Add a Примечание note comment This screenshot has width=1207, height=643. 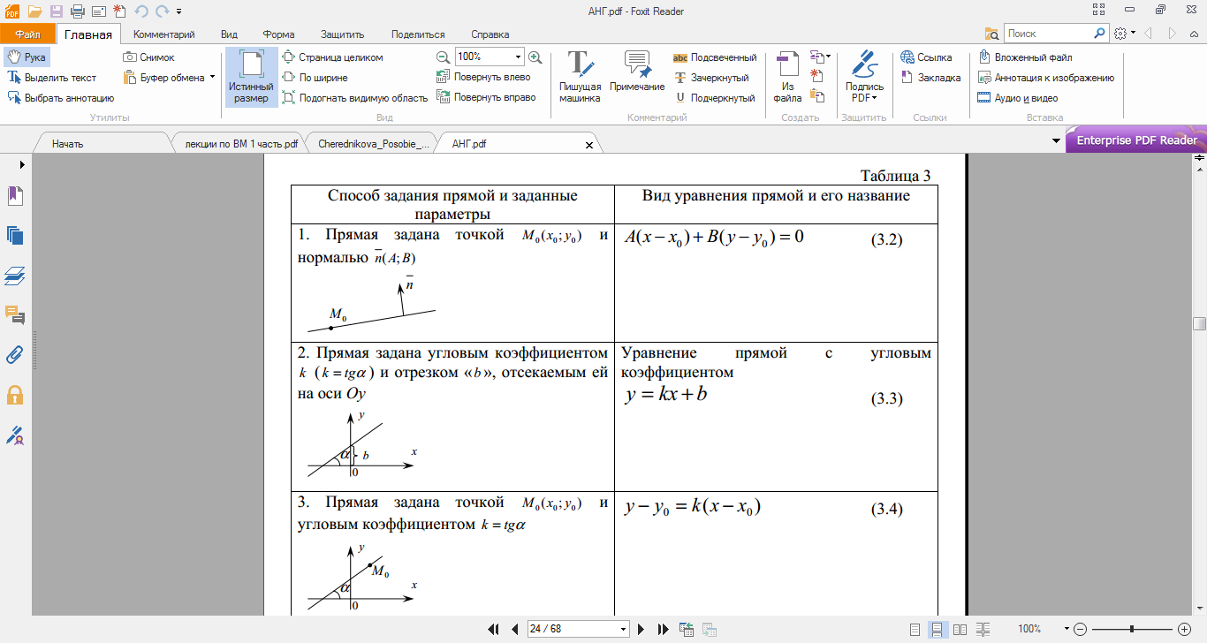click(637, 72)
